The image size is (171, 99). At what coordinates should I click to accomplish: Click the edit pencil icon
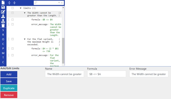tap(3, 12)
